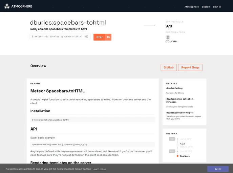Open related package dburles:factory
The image size is (233, 173).
click(174, 88)
